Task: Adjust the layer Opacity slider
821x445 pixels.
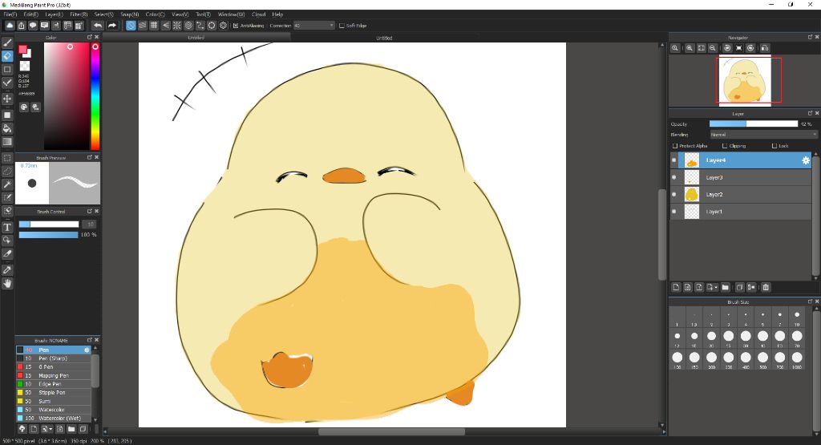Action: click(x=754, y=123)
